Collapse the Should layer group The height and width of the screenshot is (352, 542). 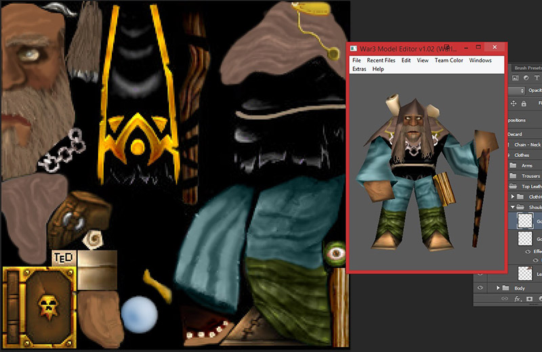[513, 207]
